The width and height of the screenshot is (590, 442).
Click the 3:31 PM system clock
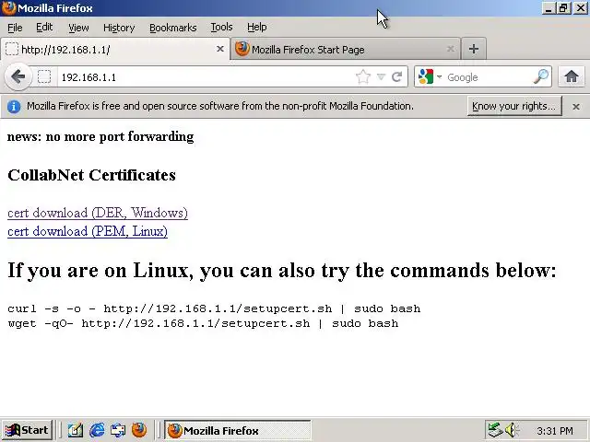point(555,431)
